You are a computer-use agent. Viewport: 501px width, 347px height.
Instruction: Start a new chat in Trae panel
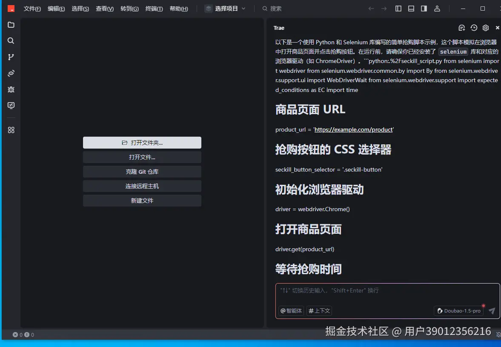click(461, 28)
